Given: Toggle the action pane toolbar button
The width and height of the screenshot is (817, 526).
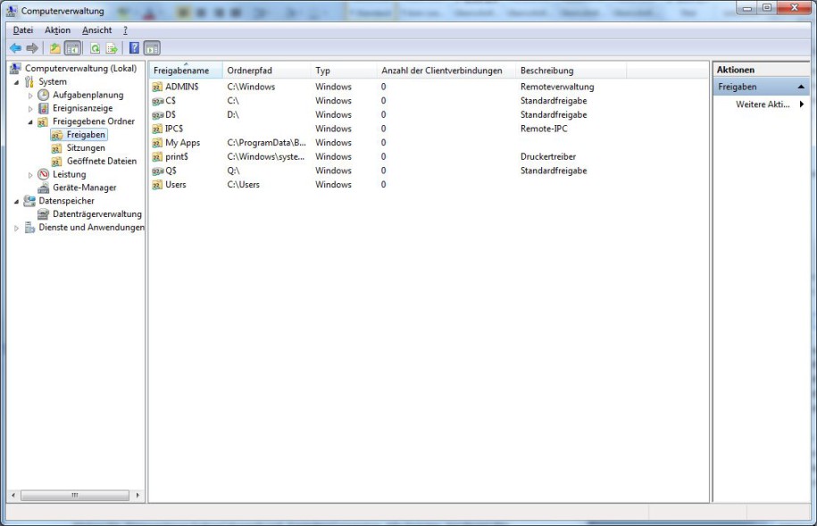Looking at the screenshot, I should (x=152, y=48).
